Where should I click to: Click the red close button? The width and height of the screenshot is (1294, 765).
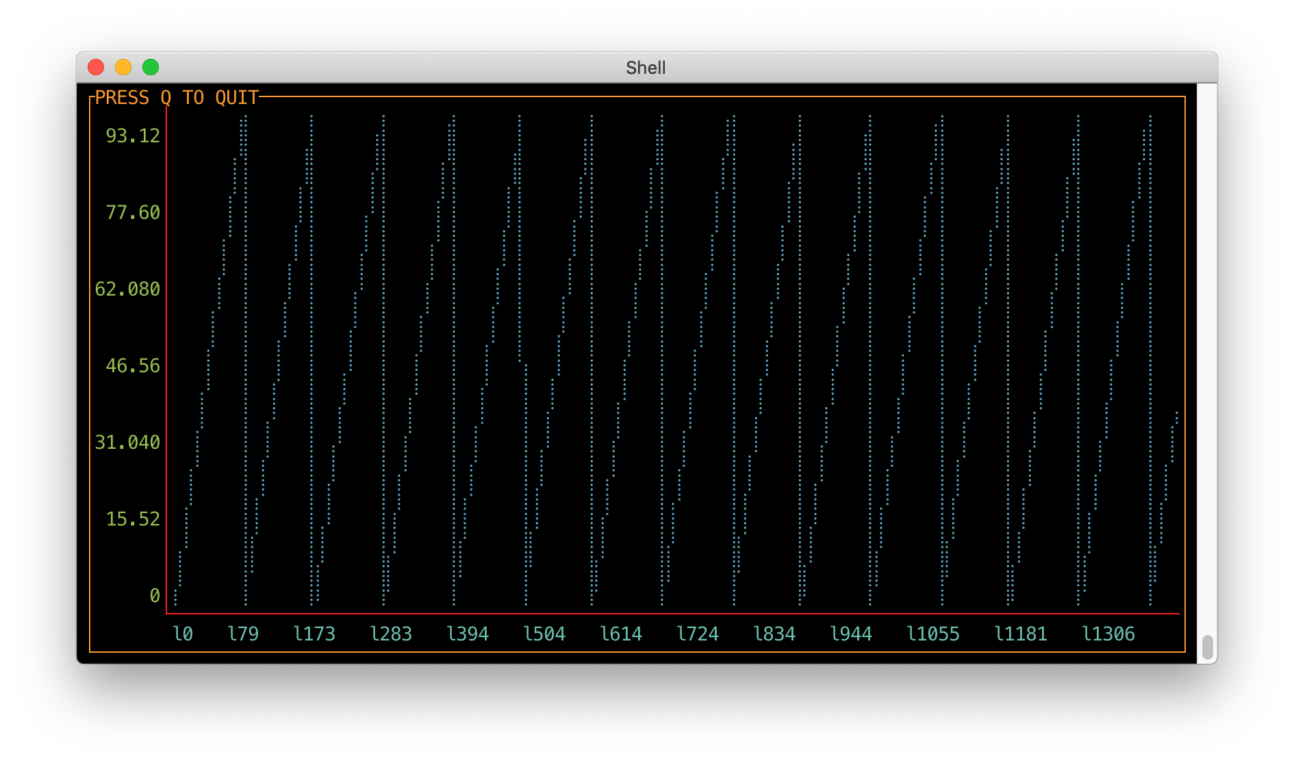pos(97,67)
